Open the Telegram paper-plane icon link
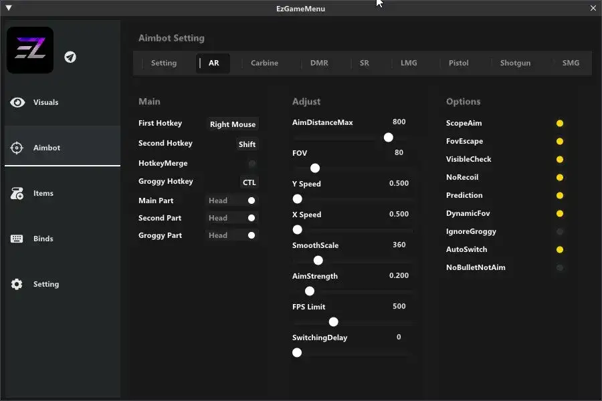The height and width of the screenshot is (401, 602). click(x=70, y=57)
